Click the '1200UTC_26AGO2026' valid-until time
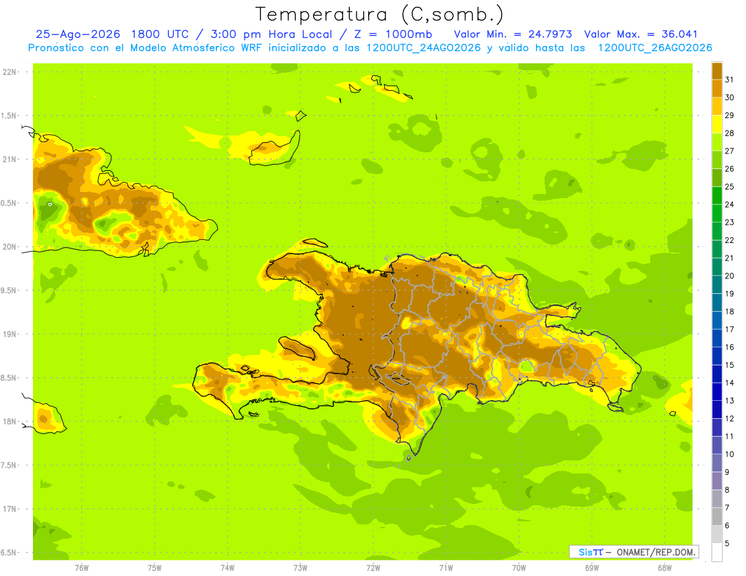The width and height of the screenshot is (746, 576). click(x=655, y=48)
